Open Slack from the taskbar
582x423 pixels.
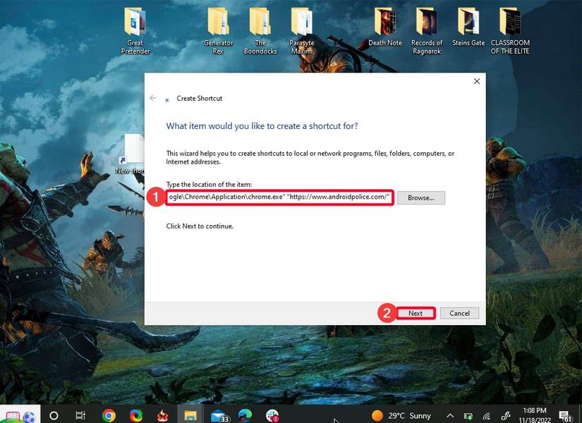point(272,415)
